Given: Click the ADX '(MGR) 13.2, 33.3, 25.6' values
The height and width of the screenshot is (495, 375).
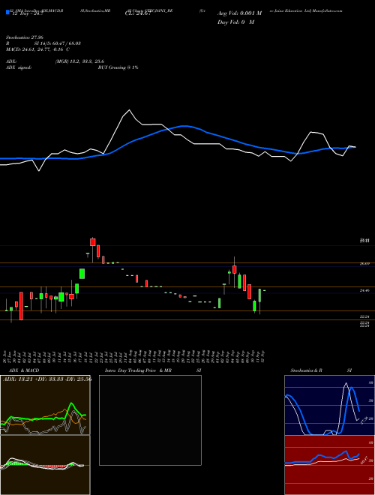Looking at the screenshot, I should tap(79, 61).
